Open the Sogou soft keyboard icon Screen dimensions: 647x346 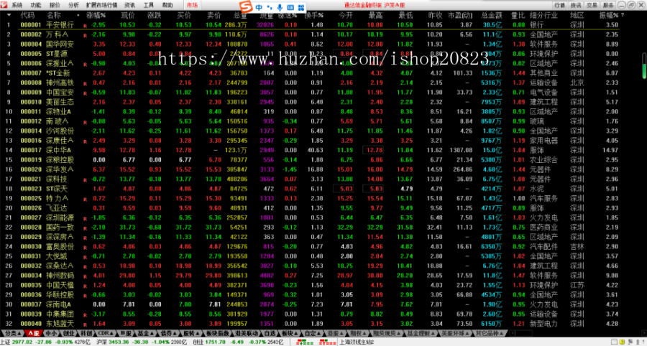click(290, 7)
